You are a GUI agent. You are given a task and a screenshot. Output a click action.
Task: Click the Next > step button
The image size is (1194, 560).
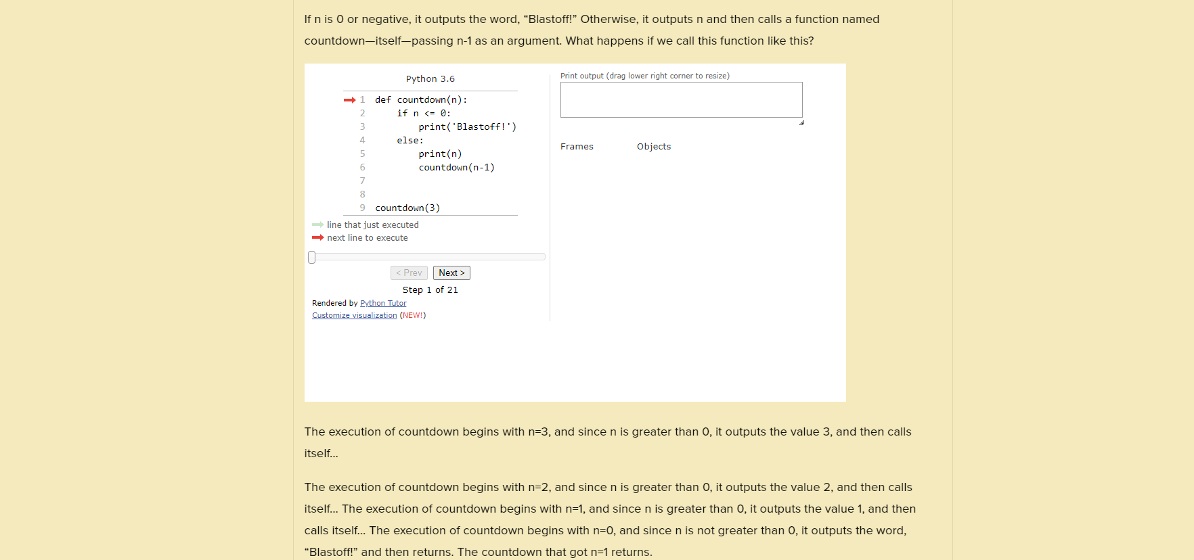(x=451, y=273)
